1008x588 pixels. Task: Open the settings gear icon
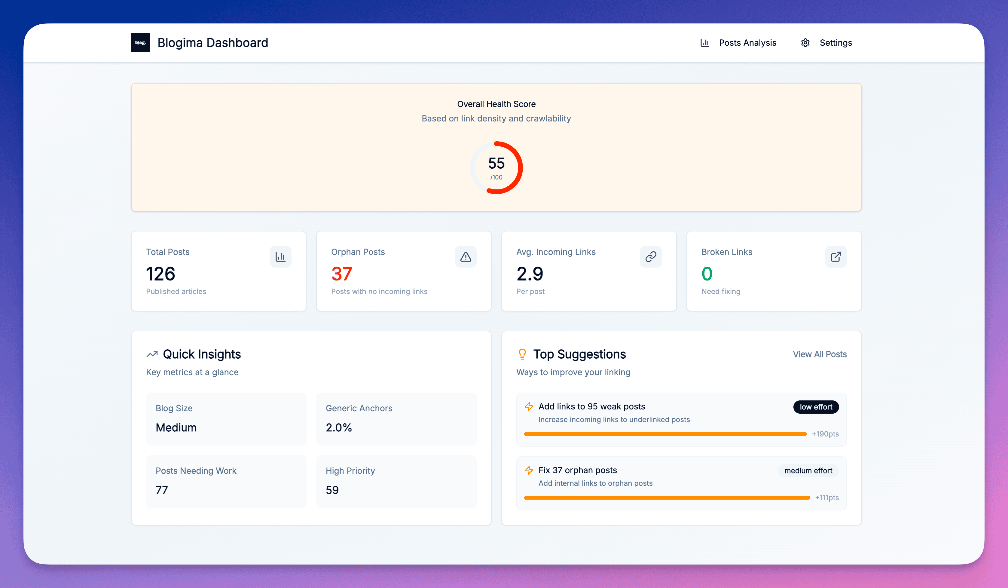805,42
